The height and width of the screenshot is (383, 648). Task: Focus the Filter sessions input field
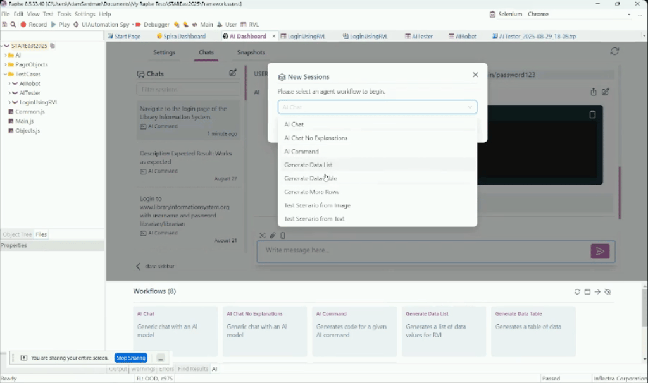(x=189, y=90)
